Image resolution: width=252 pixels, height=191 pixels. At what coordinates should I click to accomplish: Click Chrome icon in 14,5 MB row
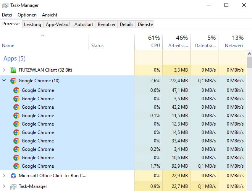tap(16, 132)
